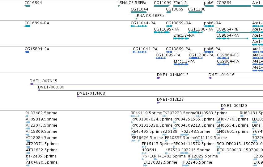Select the AT09819.5prime EST glyph
Screen dimensions: 263x167
coord(28,122)
